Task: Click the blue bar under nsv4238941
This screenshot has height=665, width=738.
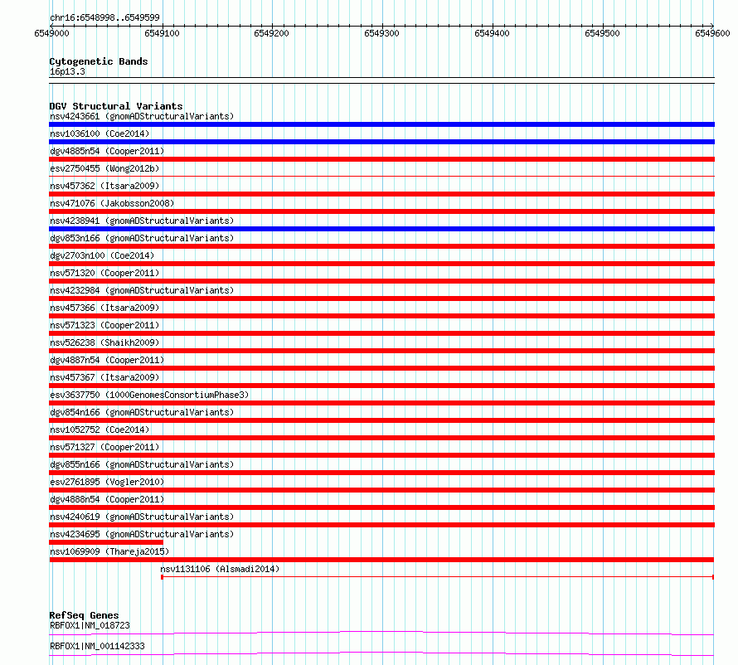Action: (x=381, y=229)
